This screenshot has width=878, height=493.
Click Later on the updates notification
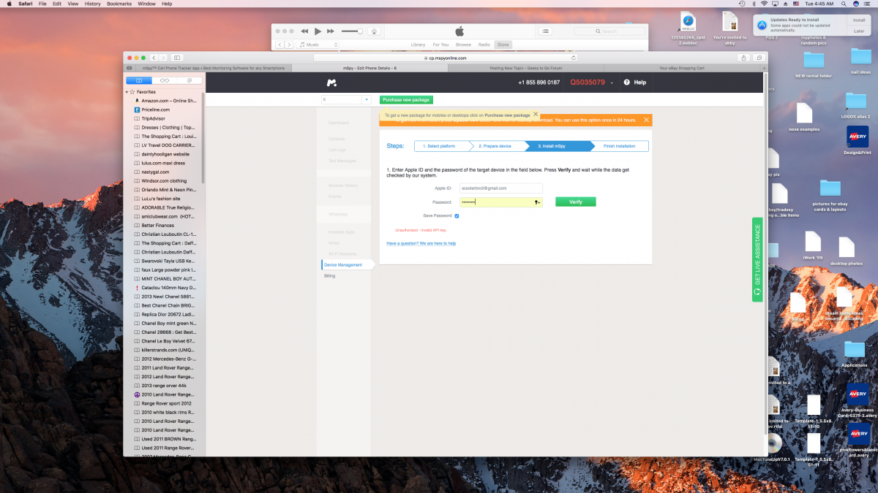tap(859, 31)
